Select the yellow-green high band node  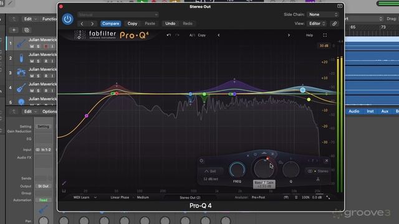coord(309,100)
